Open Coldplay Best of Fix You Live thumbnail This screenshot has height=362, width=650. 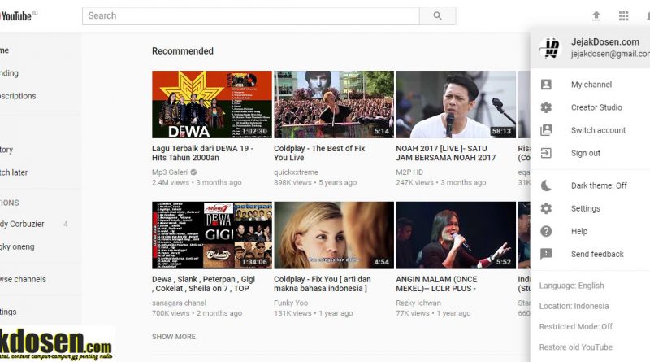click(334, 104)
